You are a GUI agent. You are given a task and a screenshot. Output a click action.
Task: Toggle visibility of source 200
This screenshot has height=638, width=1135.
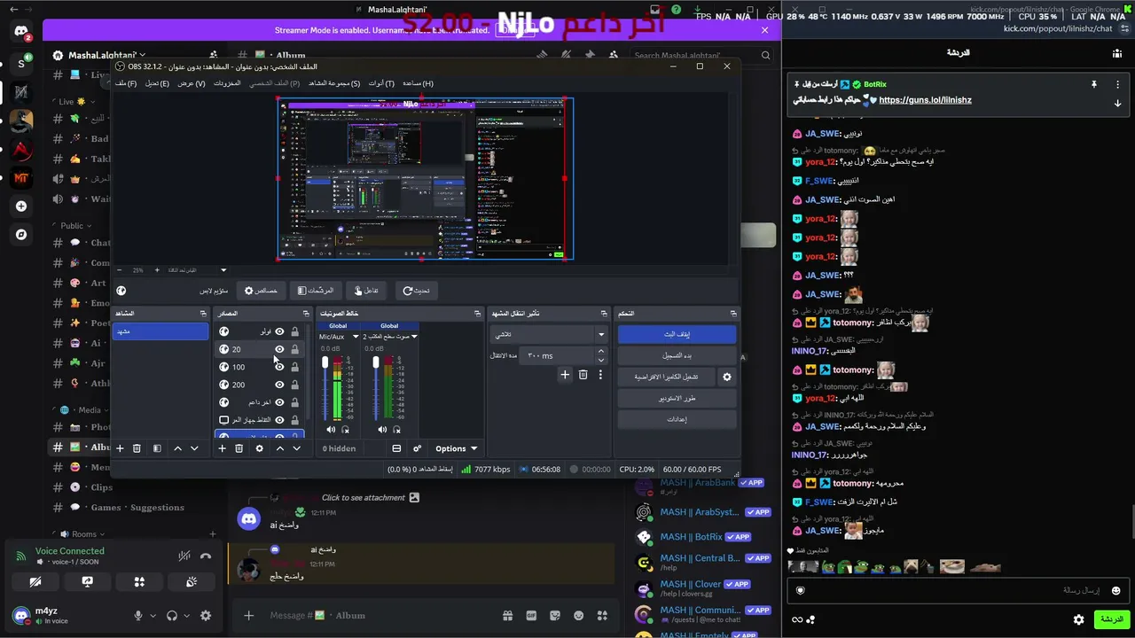pos(279,385)
